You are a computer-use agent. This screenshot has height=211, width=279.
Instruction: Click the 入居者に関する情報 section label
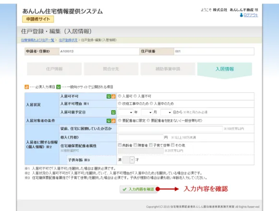42,144
